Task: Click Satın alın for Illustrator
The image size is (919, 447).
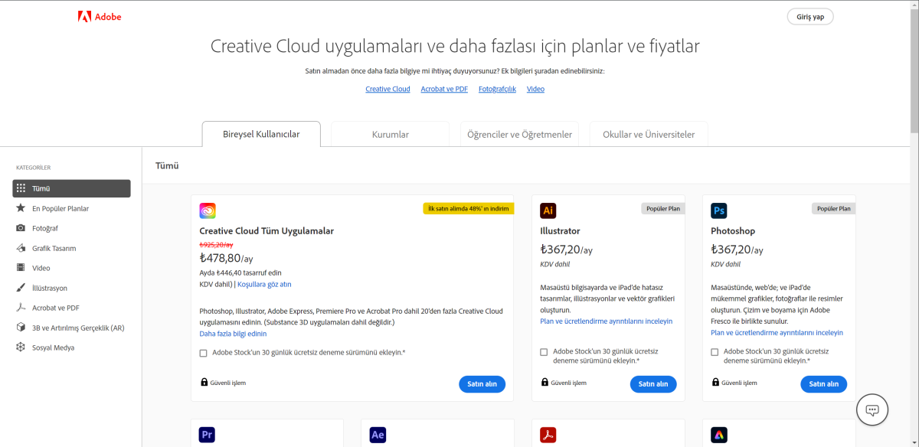Action: coord(653,384)
